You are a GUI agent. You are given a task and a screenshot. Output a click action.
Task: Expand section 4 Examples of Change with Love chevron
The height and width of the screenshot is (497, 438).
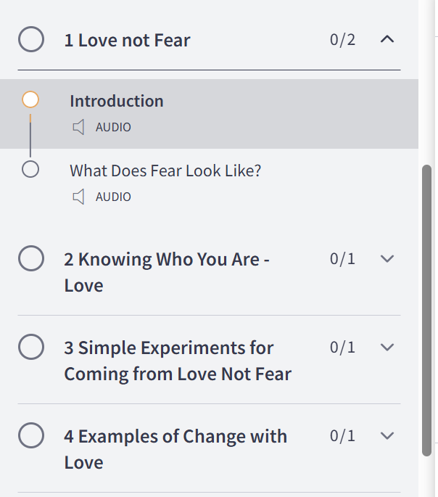387,436
